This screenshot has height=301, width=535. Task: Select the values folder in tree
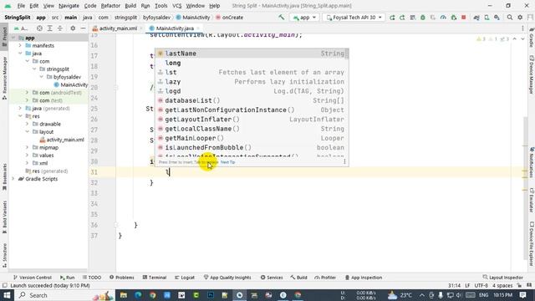43,156
